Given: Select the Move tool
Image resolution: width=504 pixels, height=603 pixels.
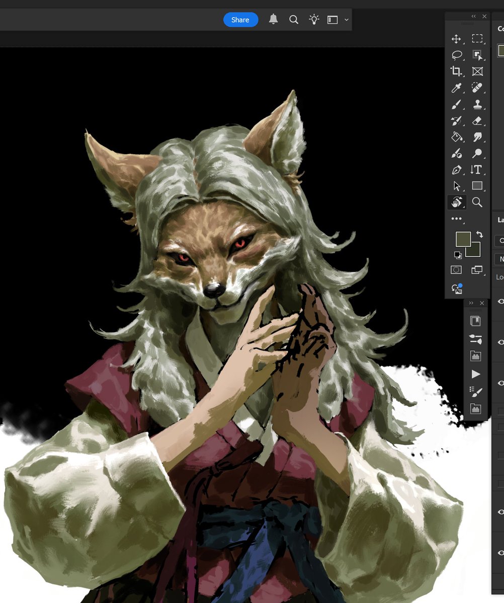Looking at the screenshot, I should coord(456,39).
